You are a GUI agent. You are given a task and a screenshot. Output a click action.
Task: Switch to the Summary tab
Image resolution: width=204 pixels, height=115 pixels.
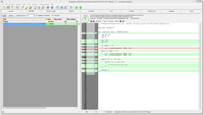pyautogui.click(x=11, y=11)
